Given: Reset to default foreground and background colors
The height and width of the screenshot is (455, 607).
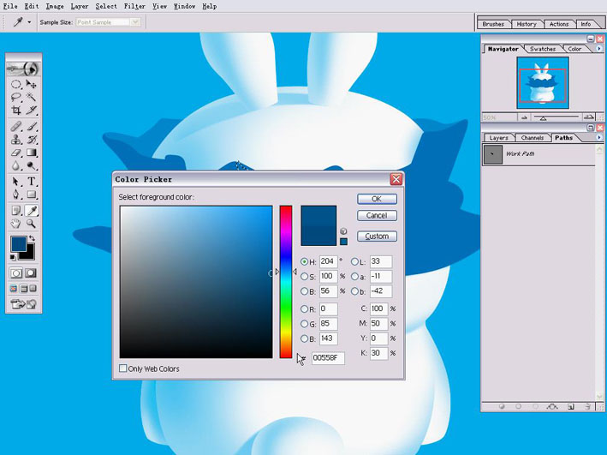Looking at the screenshot, I should pos(13,257).
